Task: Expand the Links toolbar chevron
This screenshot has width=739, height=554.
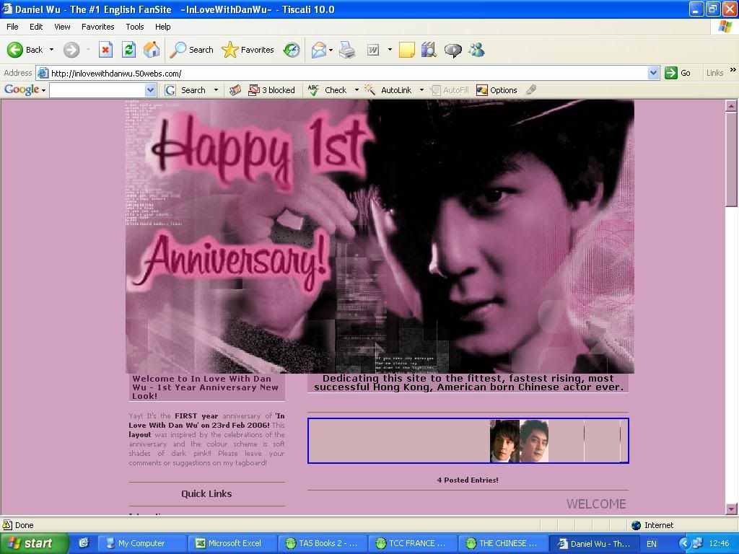Action: pos(733,70)
